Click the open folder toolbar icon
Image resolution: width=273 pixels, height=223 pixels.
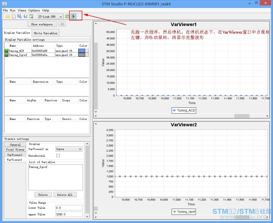click(x=8, y=16)
